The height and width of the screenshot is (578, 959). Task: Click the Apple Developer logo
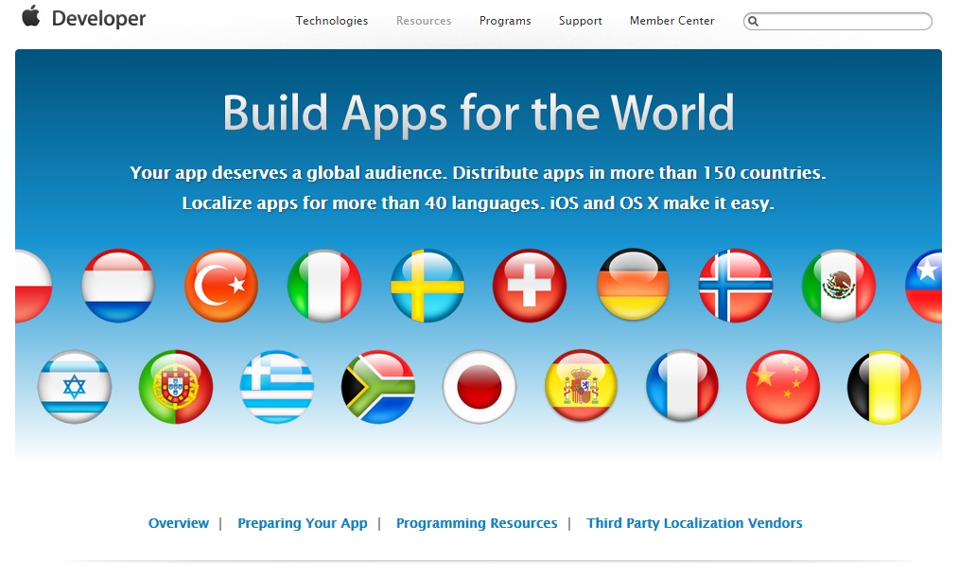click(x=83, y=18)
